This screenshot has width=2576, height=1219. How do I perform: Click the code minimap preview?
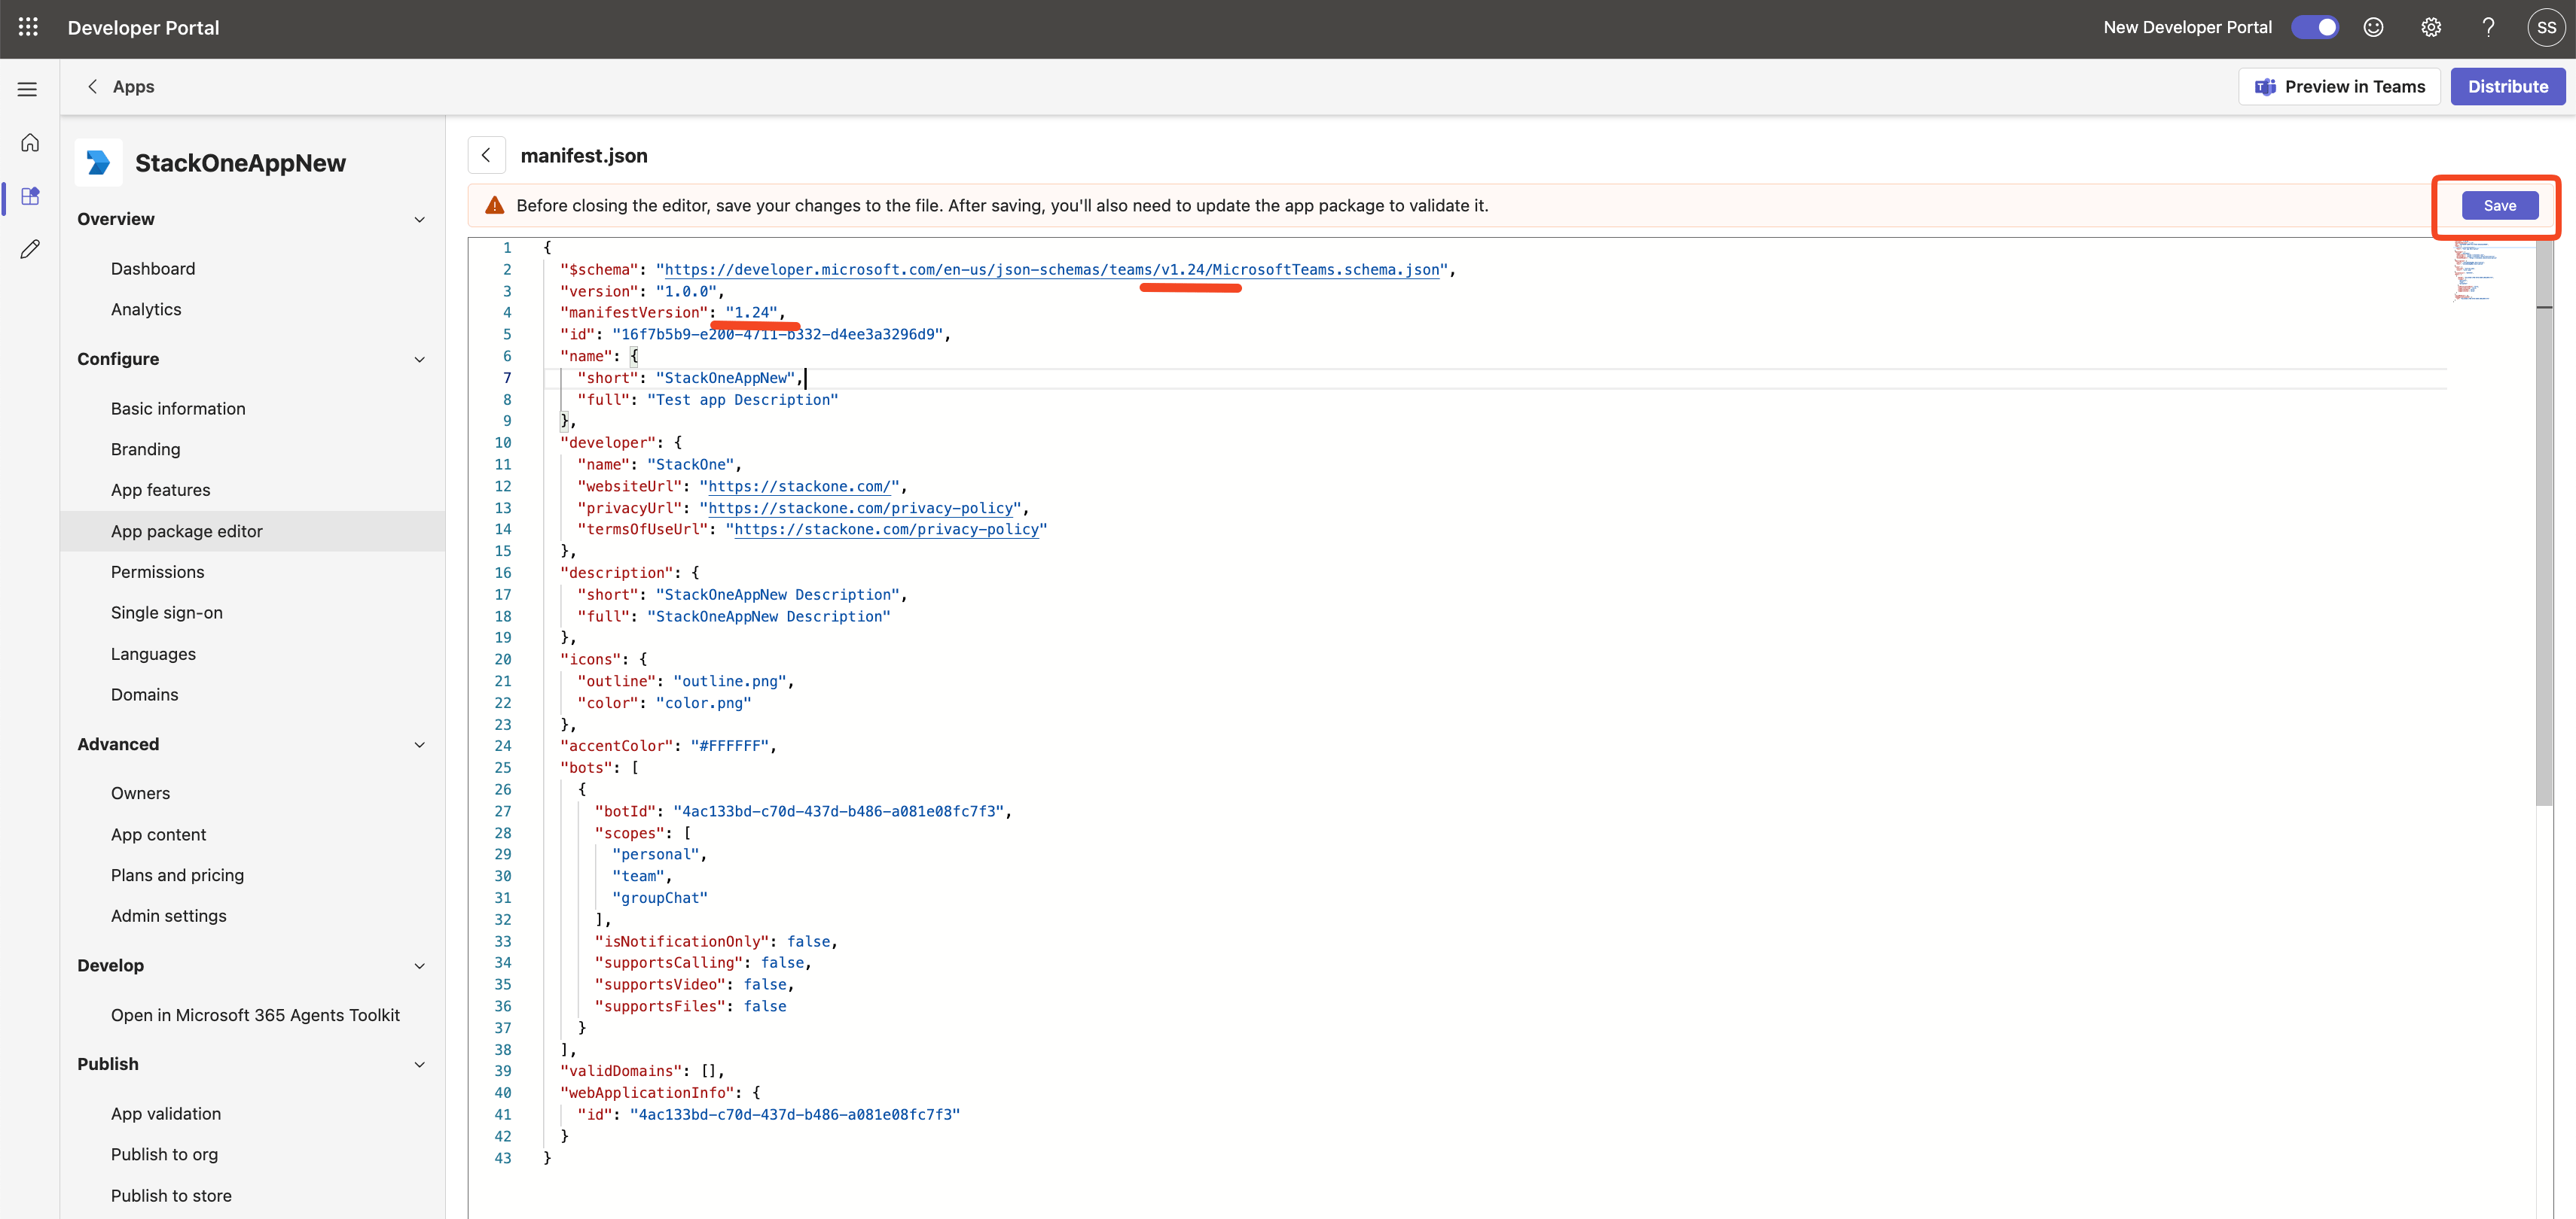click(2475, 270)
